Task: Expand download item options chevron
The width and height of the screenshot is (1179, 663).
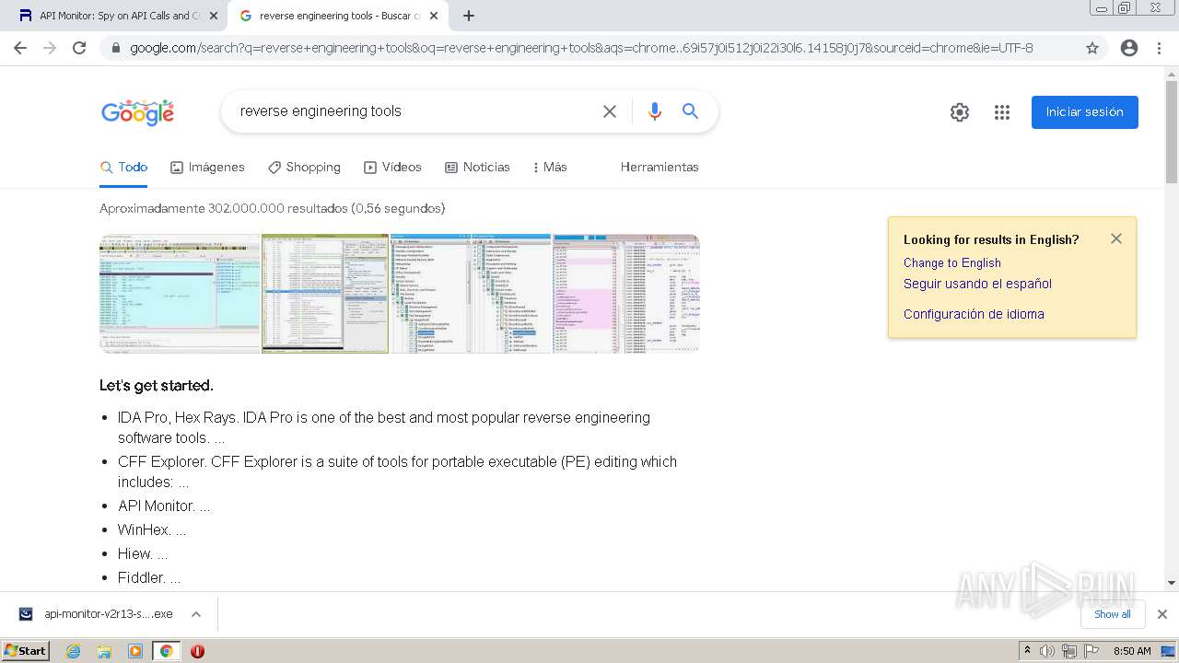Action: [196, 614]
